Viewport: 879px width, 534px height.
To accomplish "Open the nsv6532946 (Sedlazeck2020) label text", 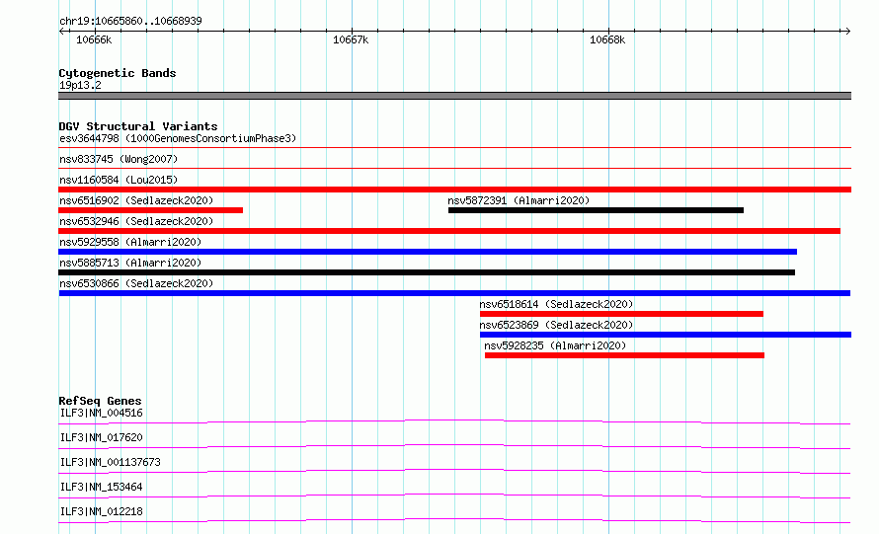I will click(x=136, y=221).
